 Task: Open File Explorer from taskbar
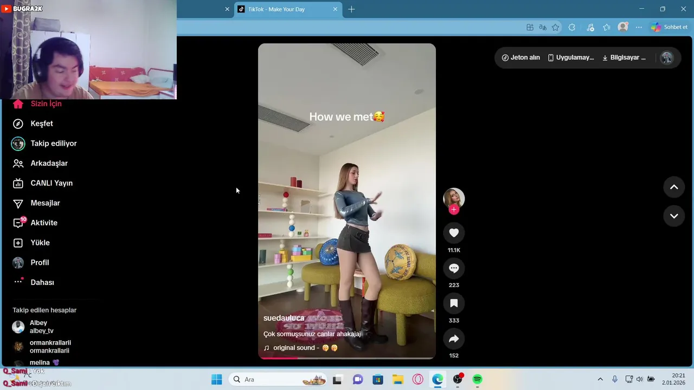(x=398, y=379)
